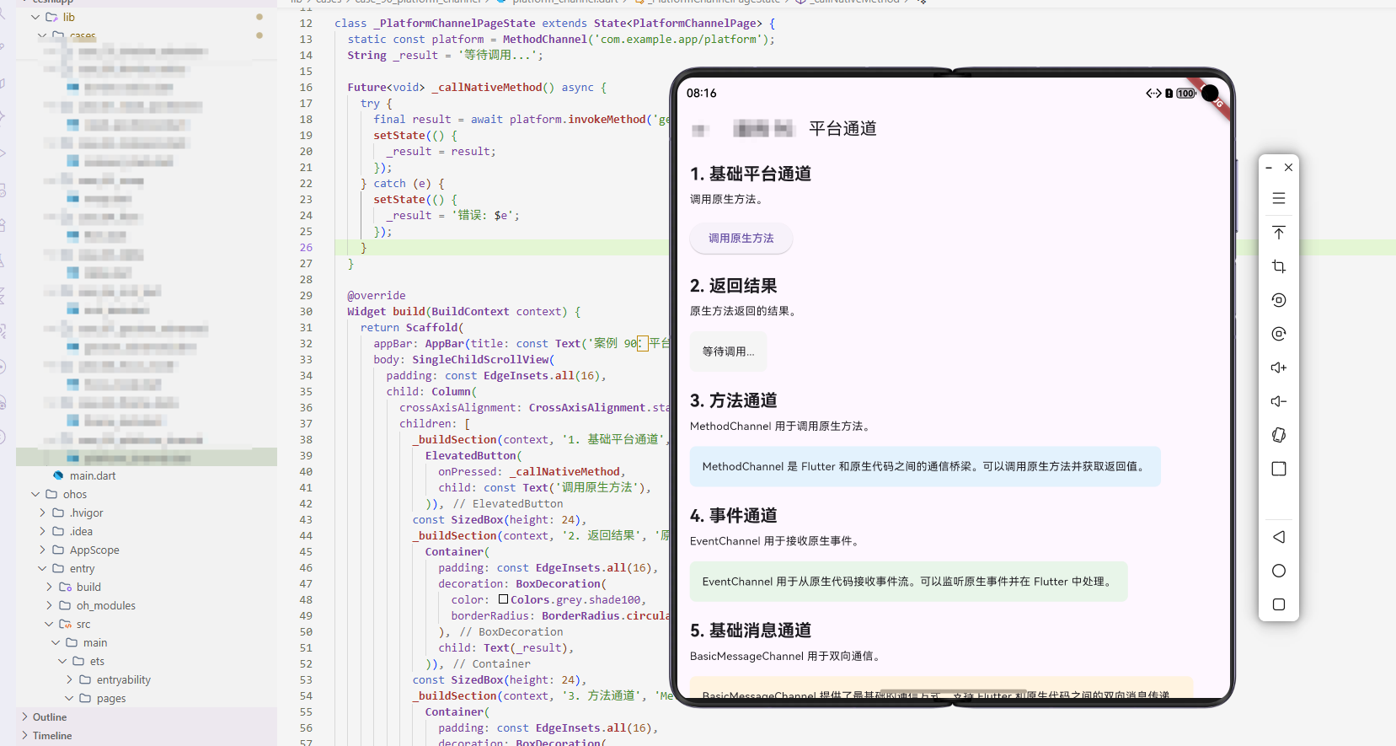Collapse the ets folder chevron
1396x746 pixels.
pos(62,661)
